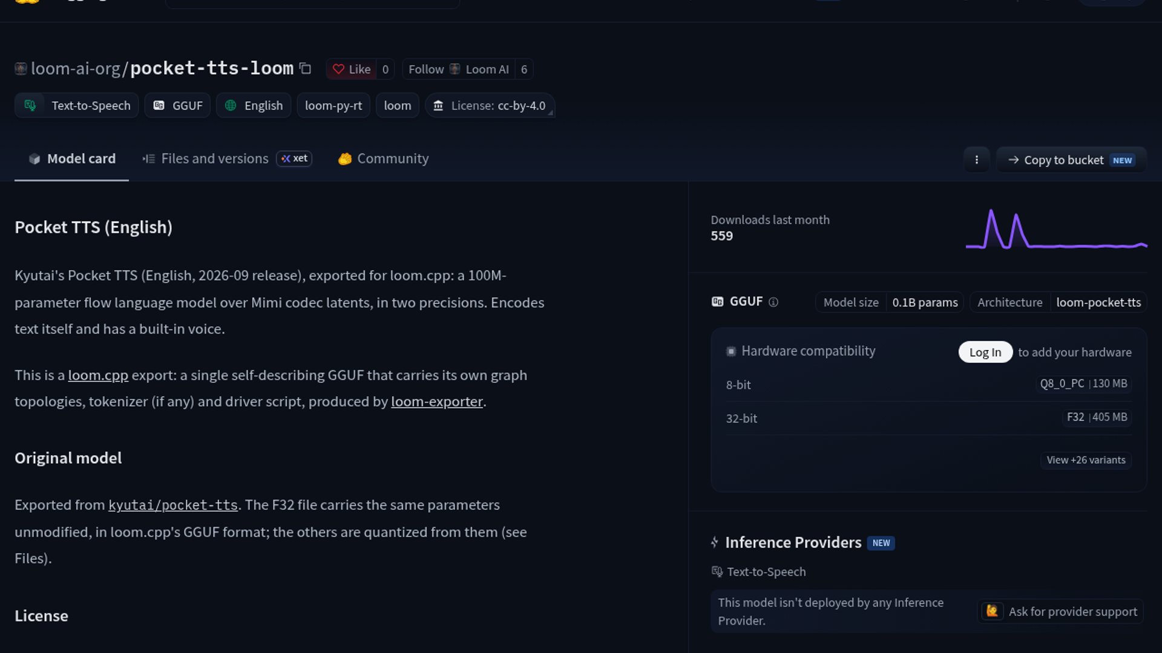Screen dimensions: 1162x653
Task: Open the follower count showing 6
Action: point(524,69)
